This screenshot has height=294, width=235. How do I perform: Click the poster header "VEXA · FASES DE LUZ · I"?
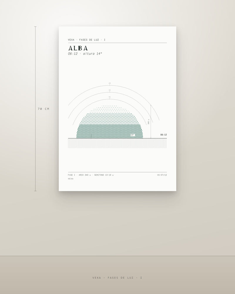(87, 40)
